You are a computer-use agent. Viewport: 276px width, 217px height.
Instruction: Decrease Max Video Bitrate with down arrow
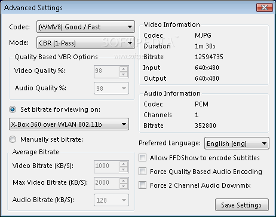(x=124, y=186)
